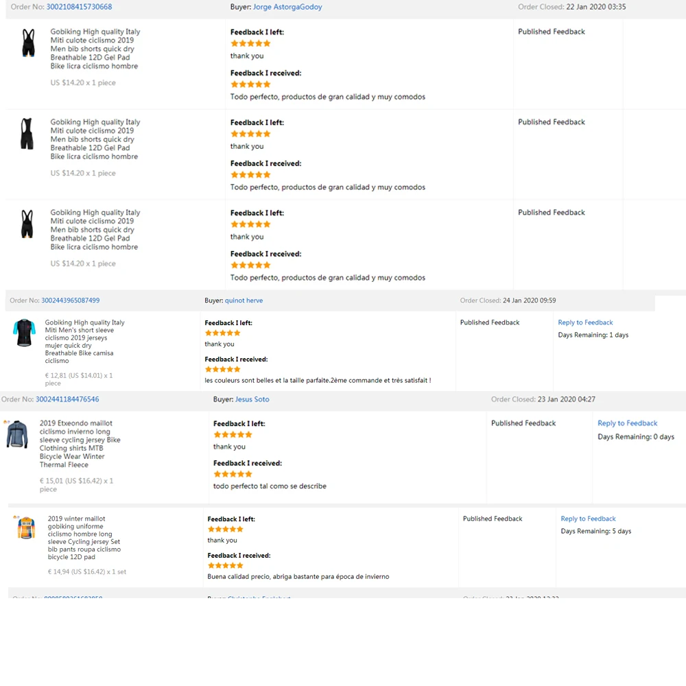Image resolution: width=686 pixels, height=686 pixels.
Task: View buyer quinot herve's profile
Action: (x=244, y=300)
